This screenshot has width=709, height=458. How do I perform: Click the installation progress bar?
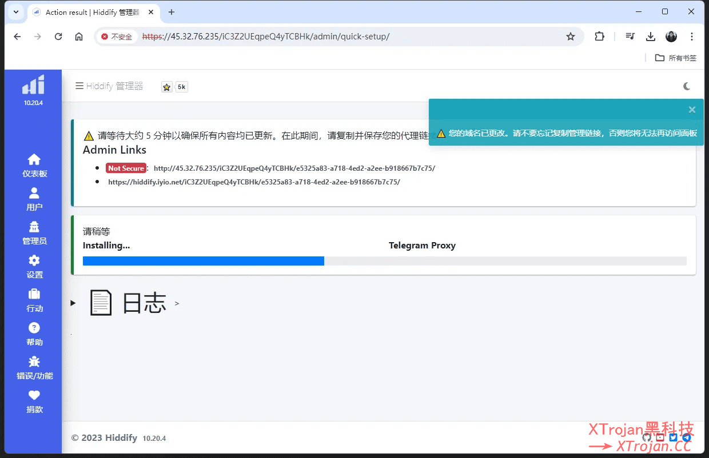click(384, 261)
